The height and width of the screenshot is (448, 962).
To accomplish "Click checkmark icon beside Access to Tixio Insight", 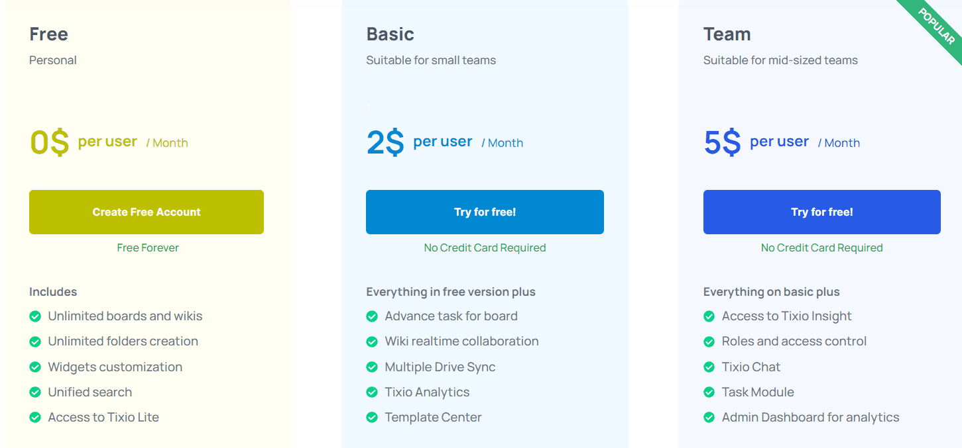I will [x=709, y=316].
